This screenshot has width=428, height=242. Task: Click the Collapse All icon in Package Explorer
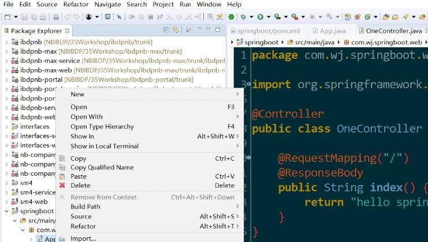[166, 29]
